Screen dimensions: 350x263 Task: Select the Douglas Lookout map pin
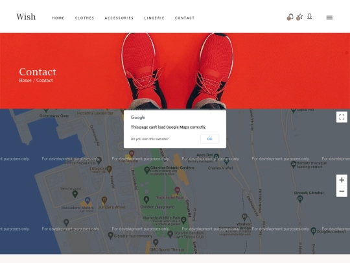coord(314,231)
